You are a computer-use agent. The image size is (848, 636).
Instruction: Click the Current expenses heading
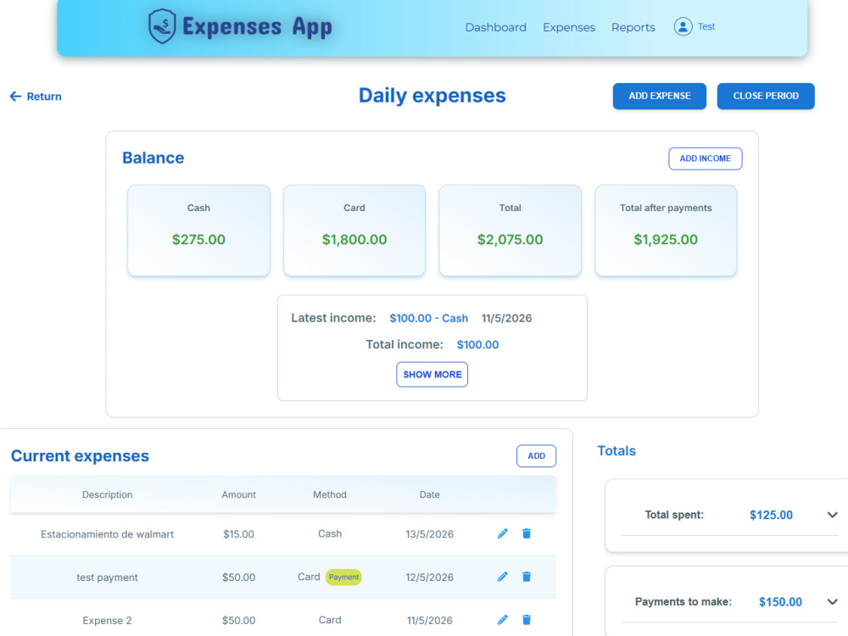(80, 456)
